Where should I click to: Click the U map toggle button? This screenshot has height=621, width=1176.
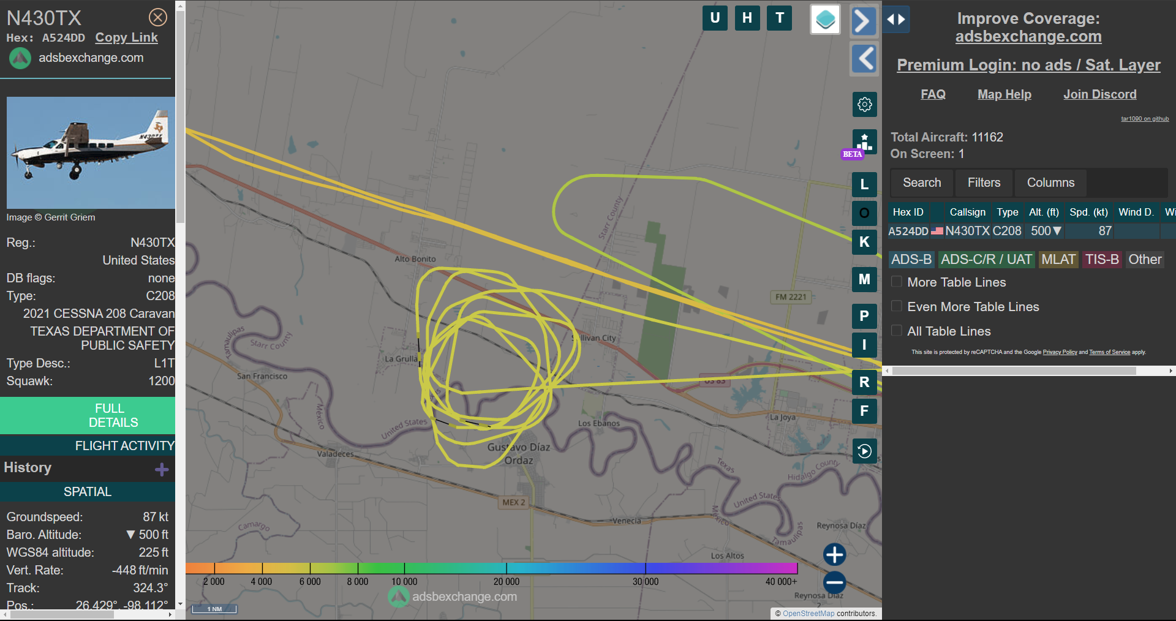[715, 18]
